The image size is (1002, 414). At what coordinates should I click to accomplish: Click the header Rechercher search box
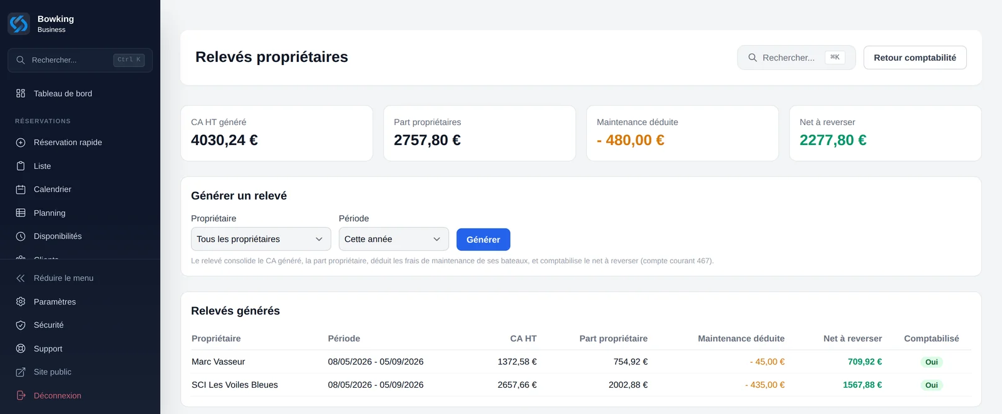(x=797, y=58)
